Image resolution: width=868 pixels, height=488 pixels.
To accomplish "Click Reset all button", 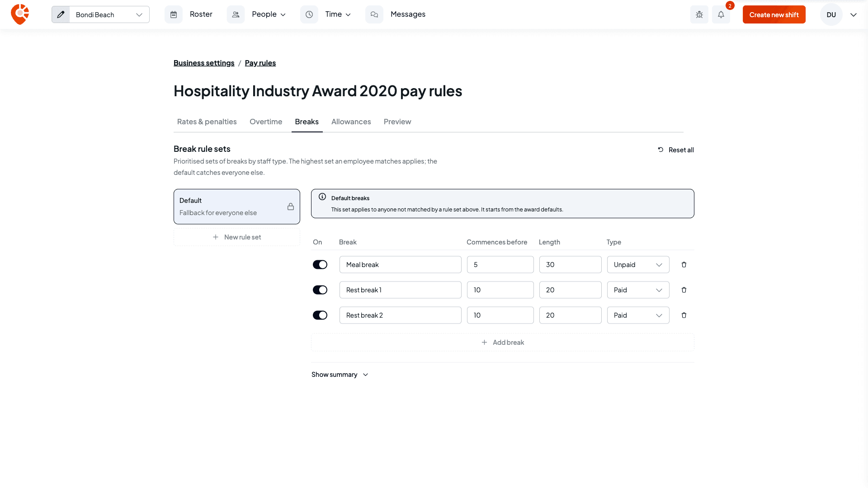I will pyautogui.click(x=675, y=150).
